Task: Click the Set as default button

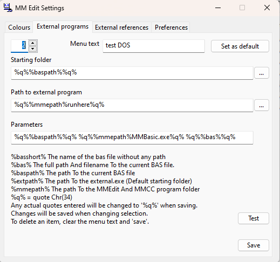Action: (240, 46)
